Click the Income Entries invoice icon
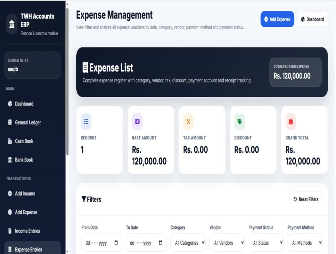Viewport: 336px width, 254px height. (x=10, y=231)
